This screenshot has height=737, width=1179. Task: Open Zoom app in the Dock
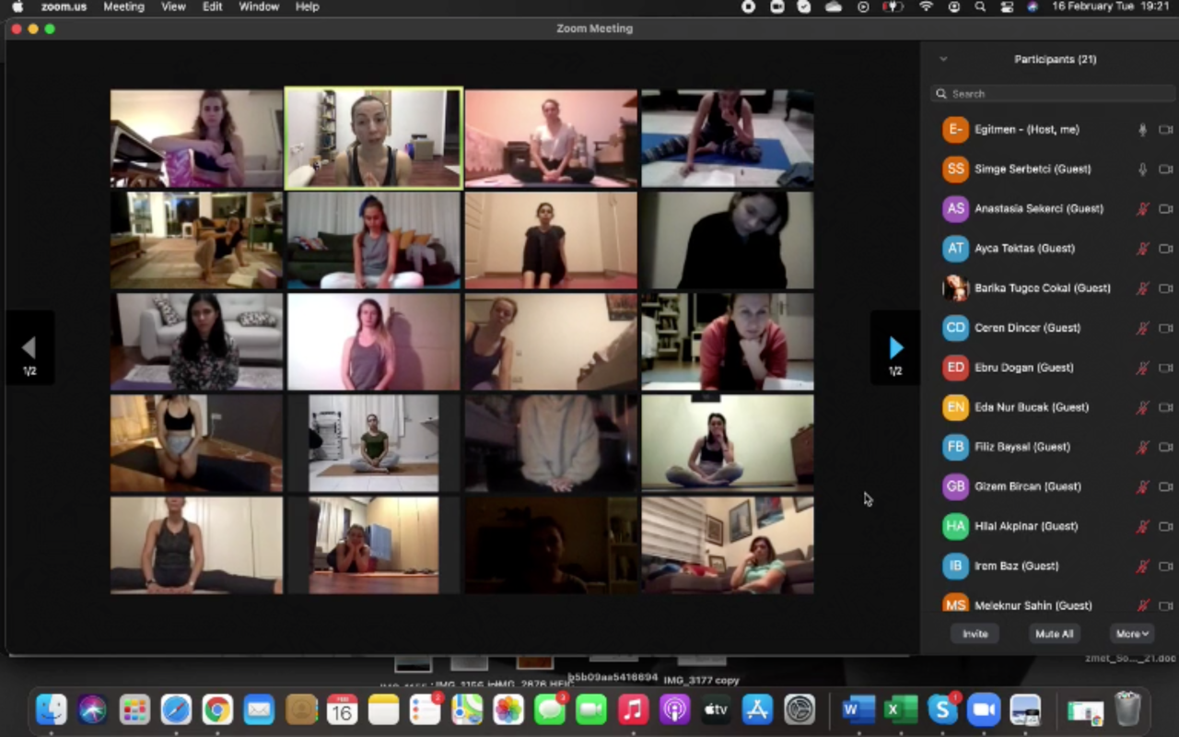click(x=983, y=709)
